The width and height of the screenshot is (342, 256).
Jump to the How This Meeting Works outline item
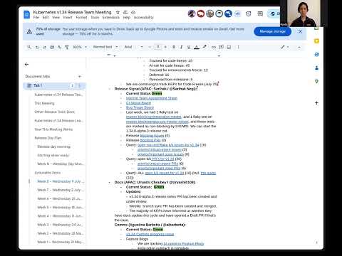(x=53, y=129)
